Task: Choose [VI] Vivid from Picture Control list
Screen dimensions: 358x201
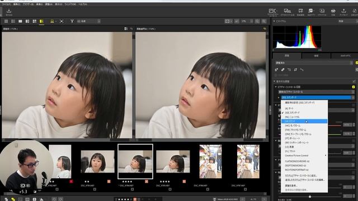Action: click(304, 121)
